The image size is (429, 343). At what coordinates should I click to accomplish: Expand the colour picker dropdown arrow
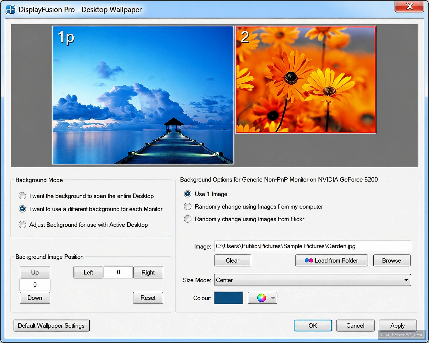pyautogui.click(x=273, y=298)
